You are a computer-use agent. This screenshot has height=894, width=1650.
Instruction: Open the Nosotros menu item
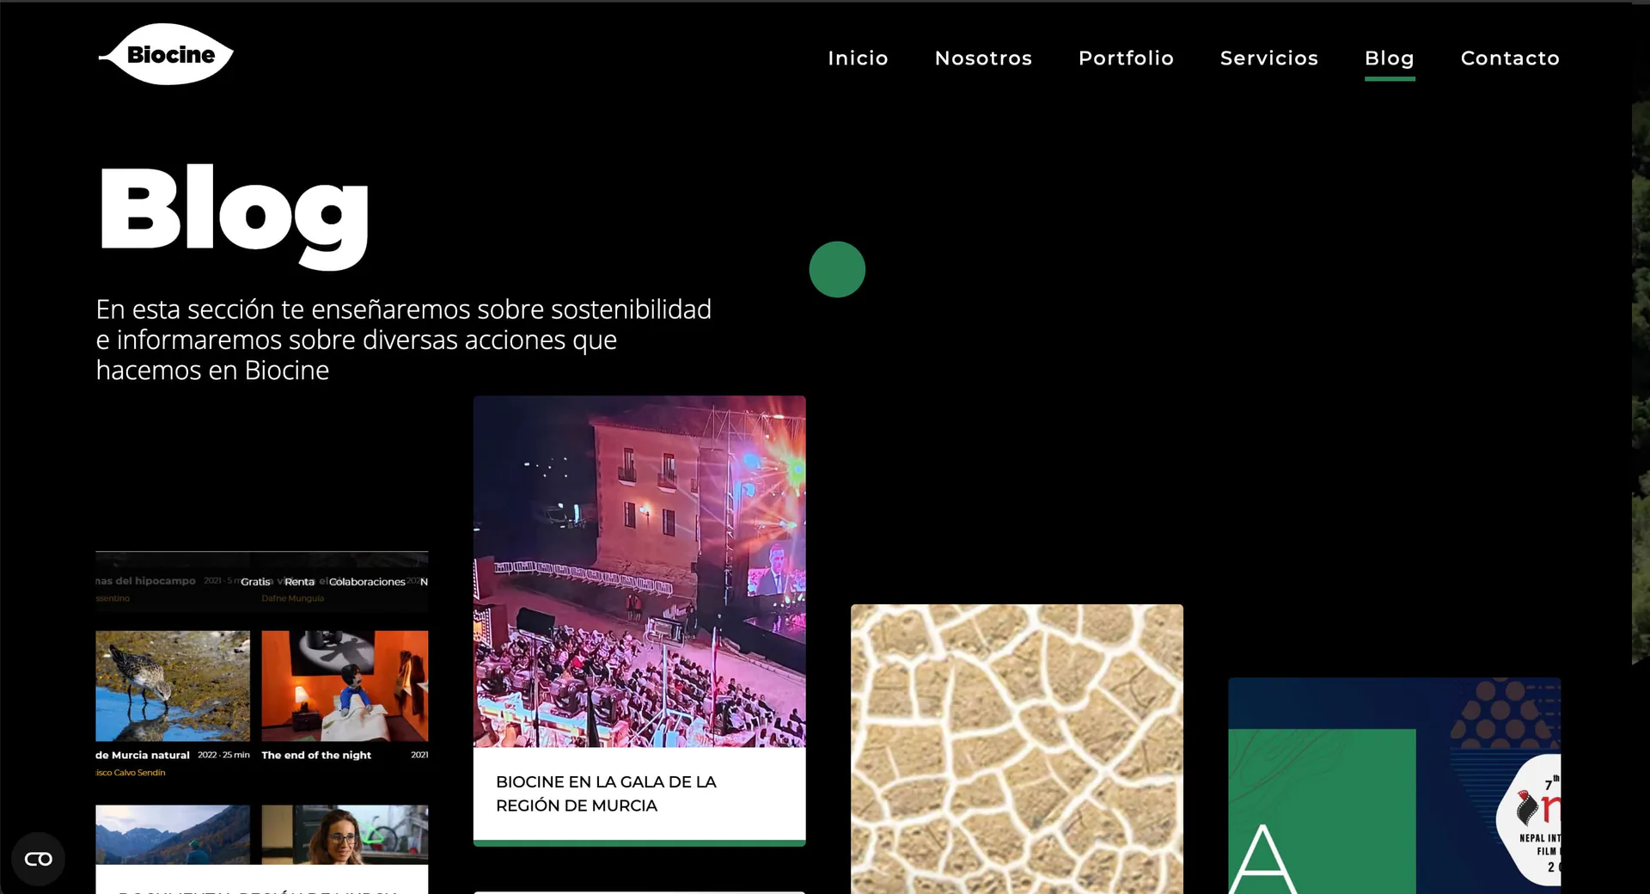coord(983,58)
